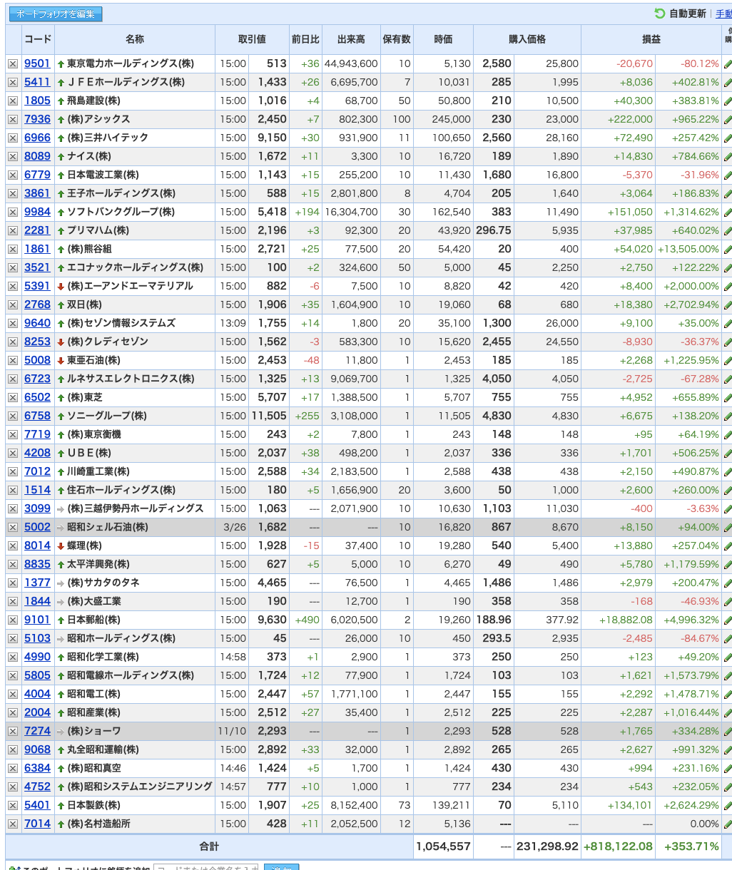The width and height of the screenshot is (732, 870).
Task: Open stock code 9101 link
Action: (x=37, y=620)
